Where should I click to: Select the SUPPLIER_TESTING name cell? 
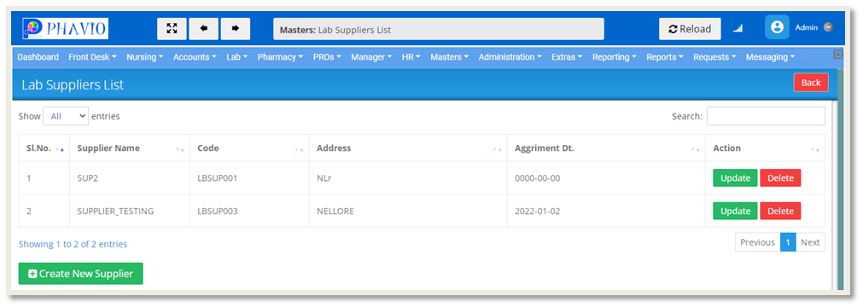(130, 212)
